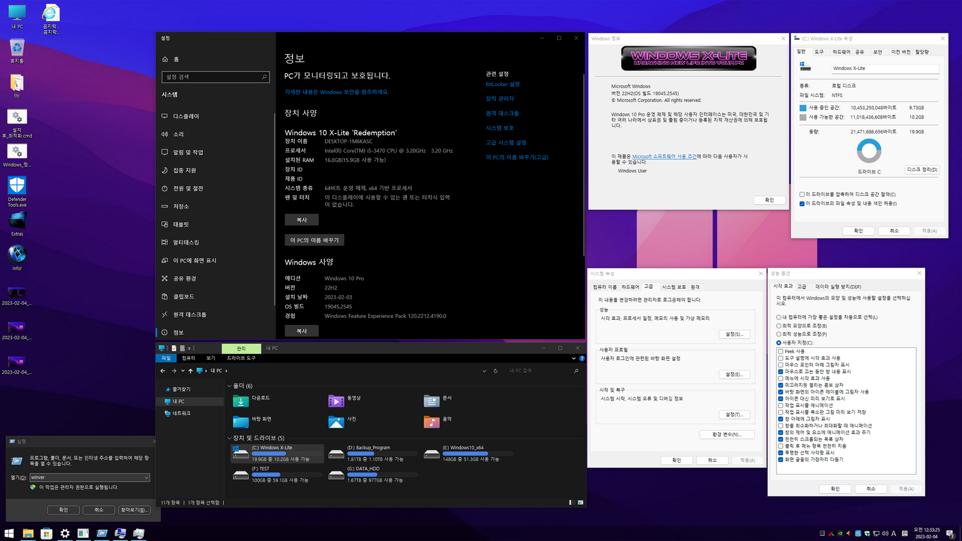Image resolution: width=962 pixels, height=541 pixels.
Task: Click the (C:) Windows X-Lite usage bar
Action: tap(287, 454)
